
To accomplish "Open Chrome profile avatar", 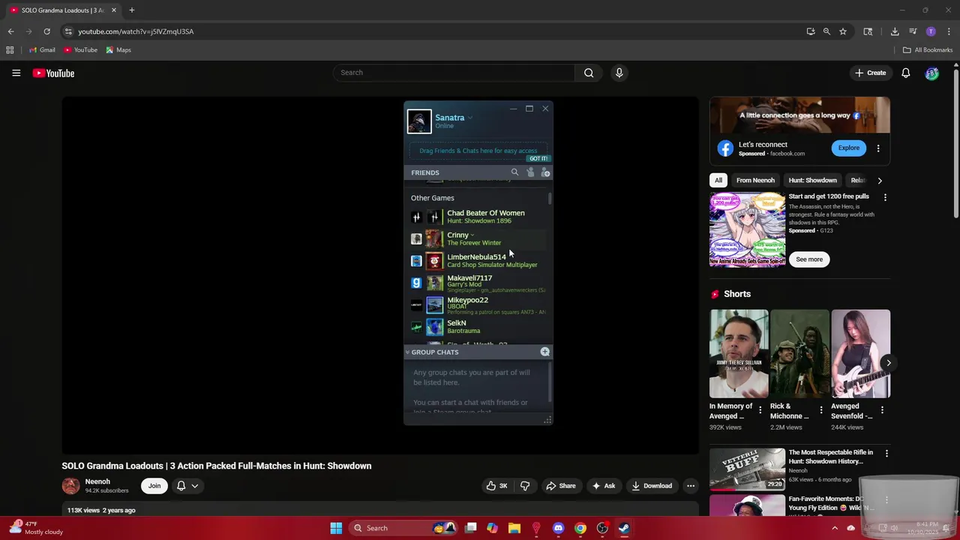I will pyautogui.click(x=931, y=31).
